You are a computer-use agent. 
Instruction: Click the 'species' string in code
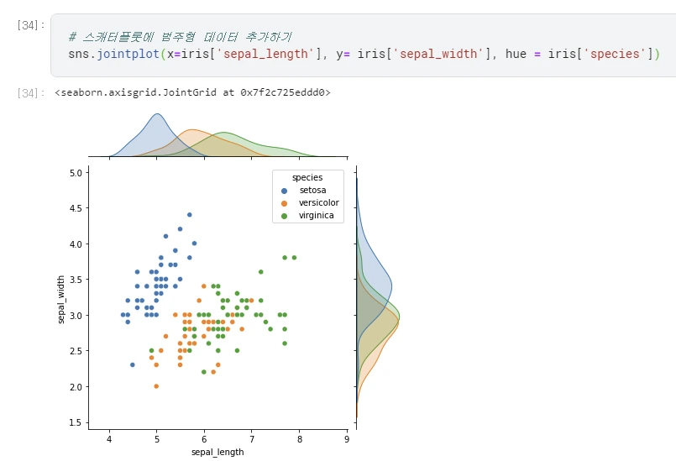(x=615, y=54)
